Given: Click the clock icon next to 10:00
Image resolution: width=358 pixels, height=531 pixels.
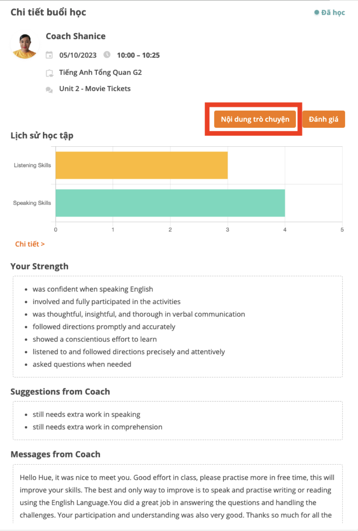Looking at the screenshot, I should pos(107,55).
